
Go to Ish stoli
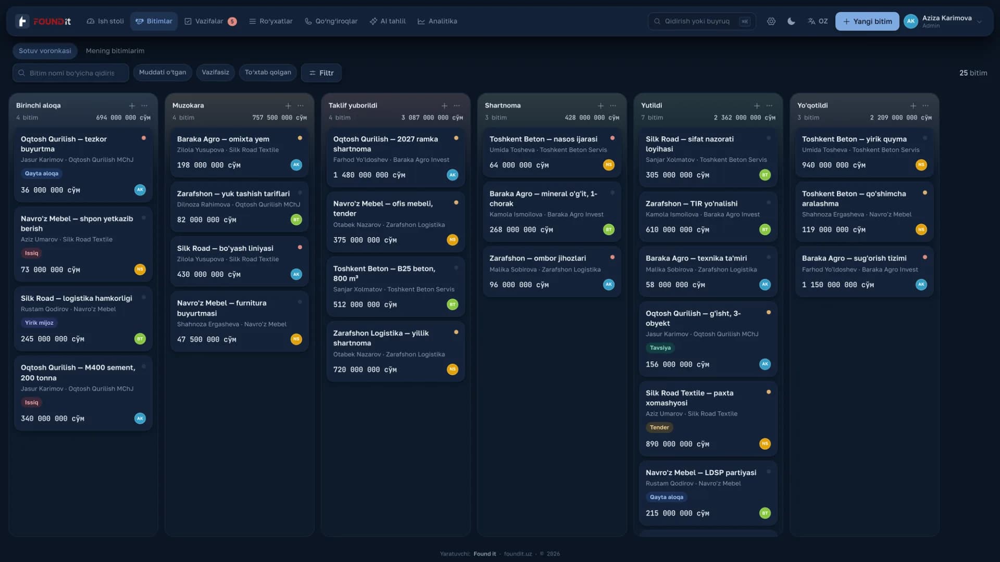pyautogui.click(x=105, y=21)
